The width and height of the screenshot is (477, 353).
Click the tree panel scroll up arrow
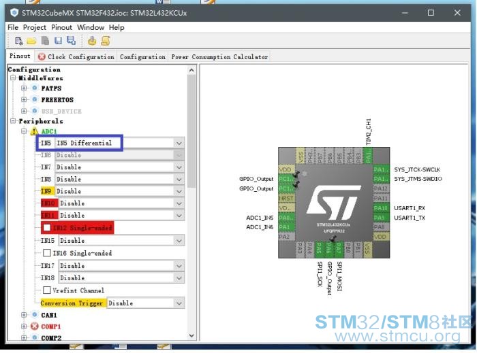(x=191, y=70)
